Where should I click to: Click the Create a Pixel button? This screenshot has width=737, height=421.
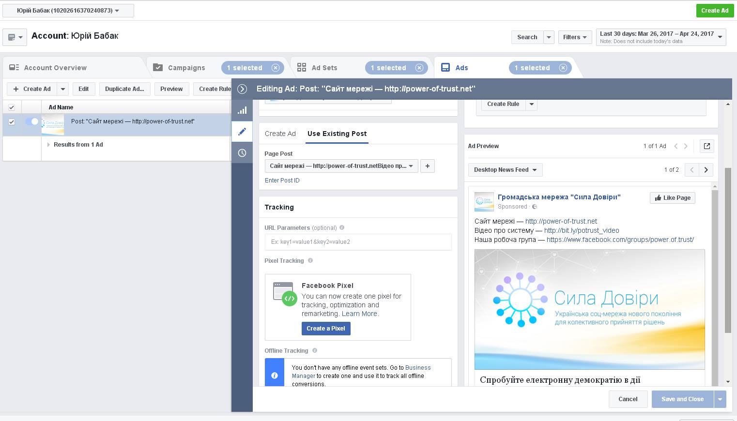(325, 329)
